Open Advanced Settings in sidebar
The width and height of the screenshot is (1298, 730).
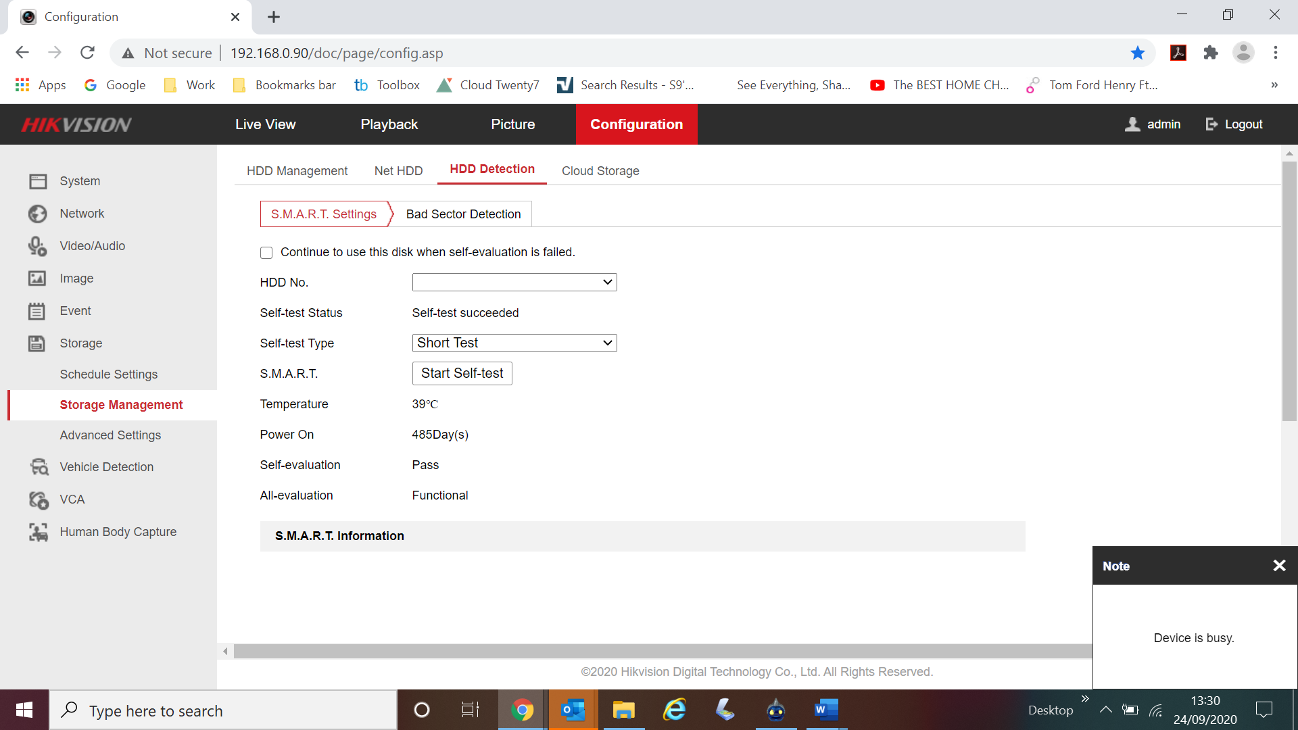point(110,435)
